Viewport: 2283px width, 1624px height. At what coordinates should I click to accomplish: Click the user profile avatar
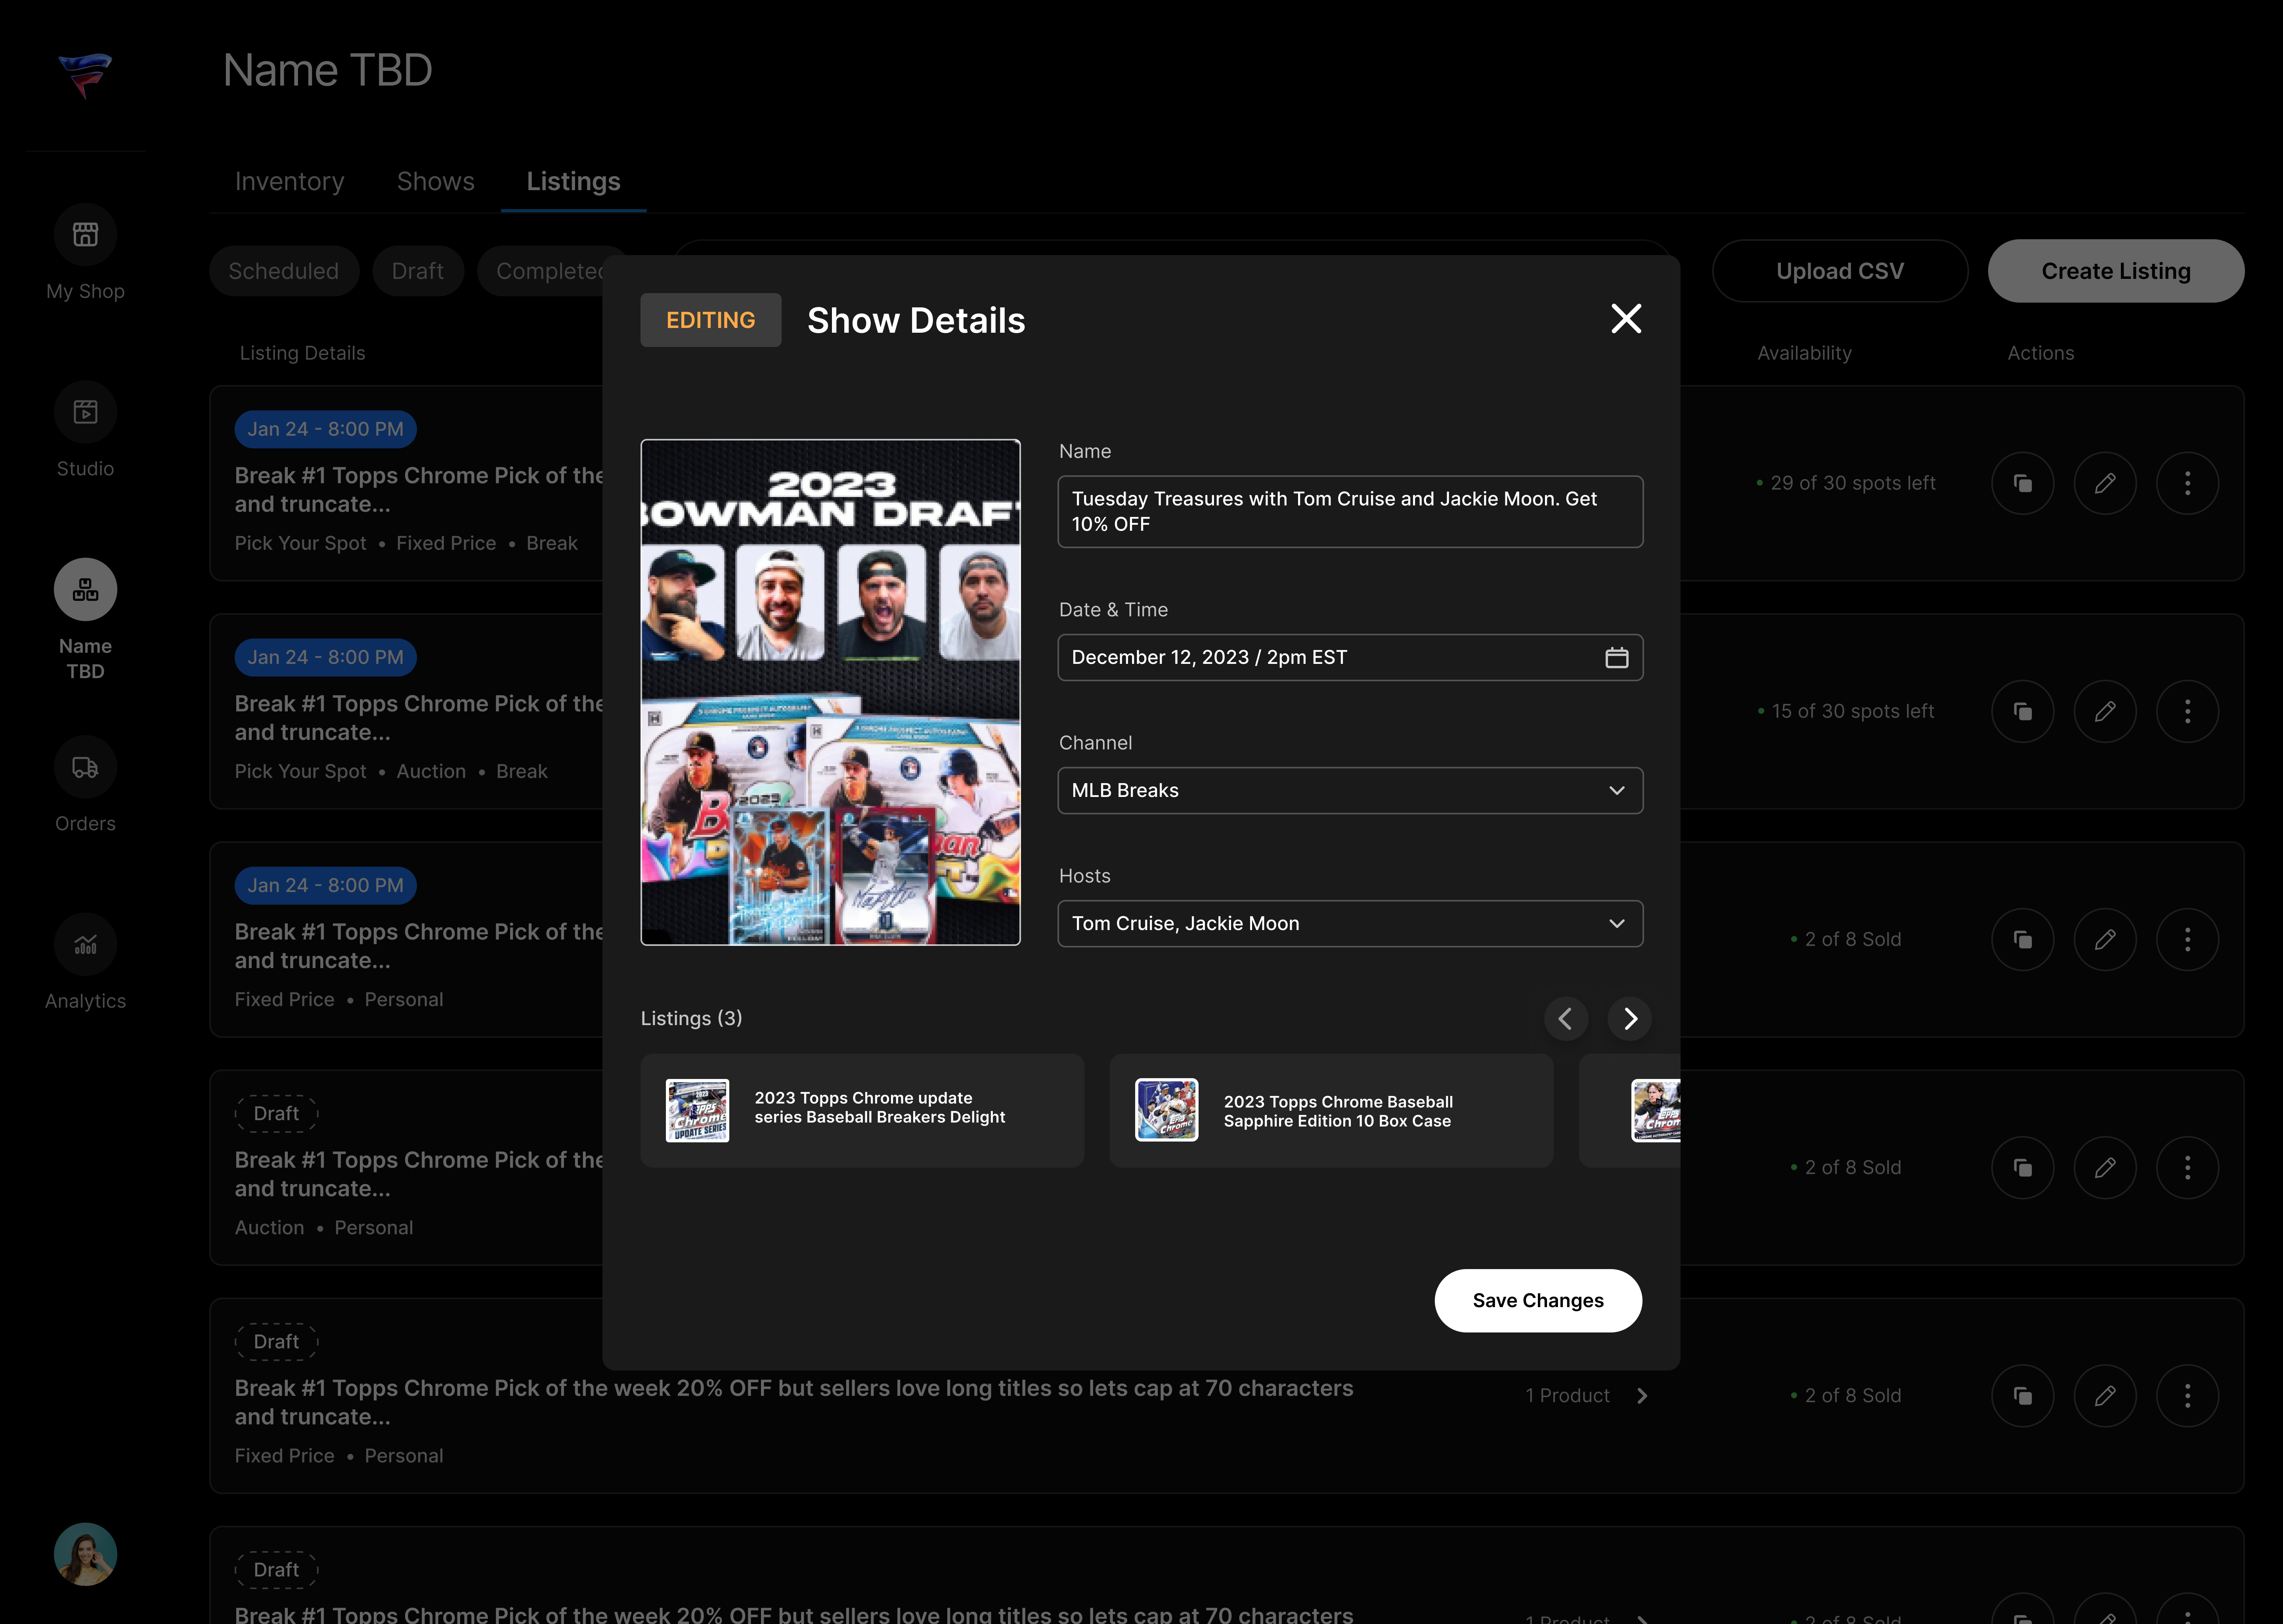[85, 1554]
